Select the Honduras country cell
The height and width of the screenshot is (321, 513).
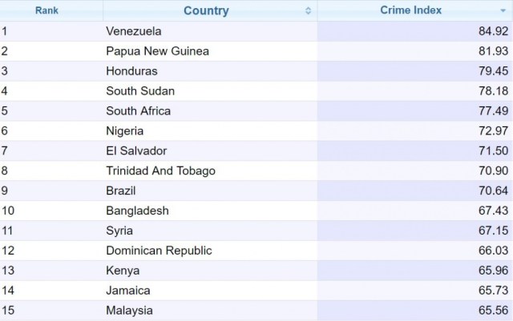click(x=131, y=71)
